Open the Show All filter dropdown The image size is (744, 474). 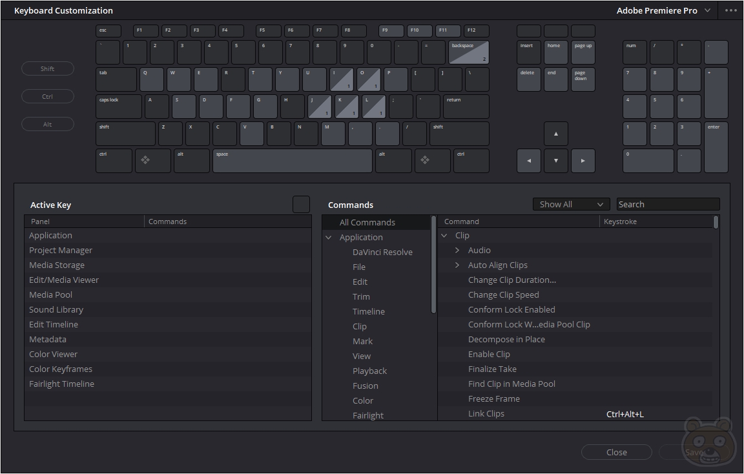(571, 205)
